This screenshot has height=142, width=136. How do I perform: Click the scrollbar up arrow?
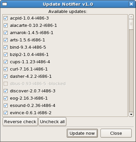point(131,17)
